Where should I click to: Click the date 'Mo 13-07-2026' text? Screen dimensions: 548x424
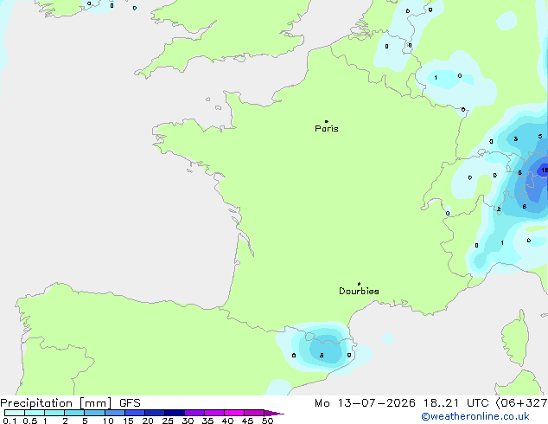click(365, 403)
